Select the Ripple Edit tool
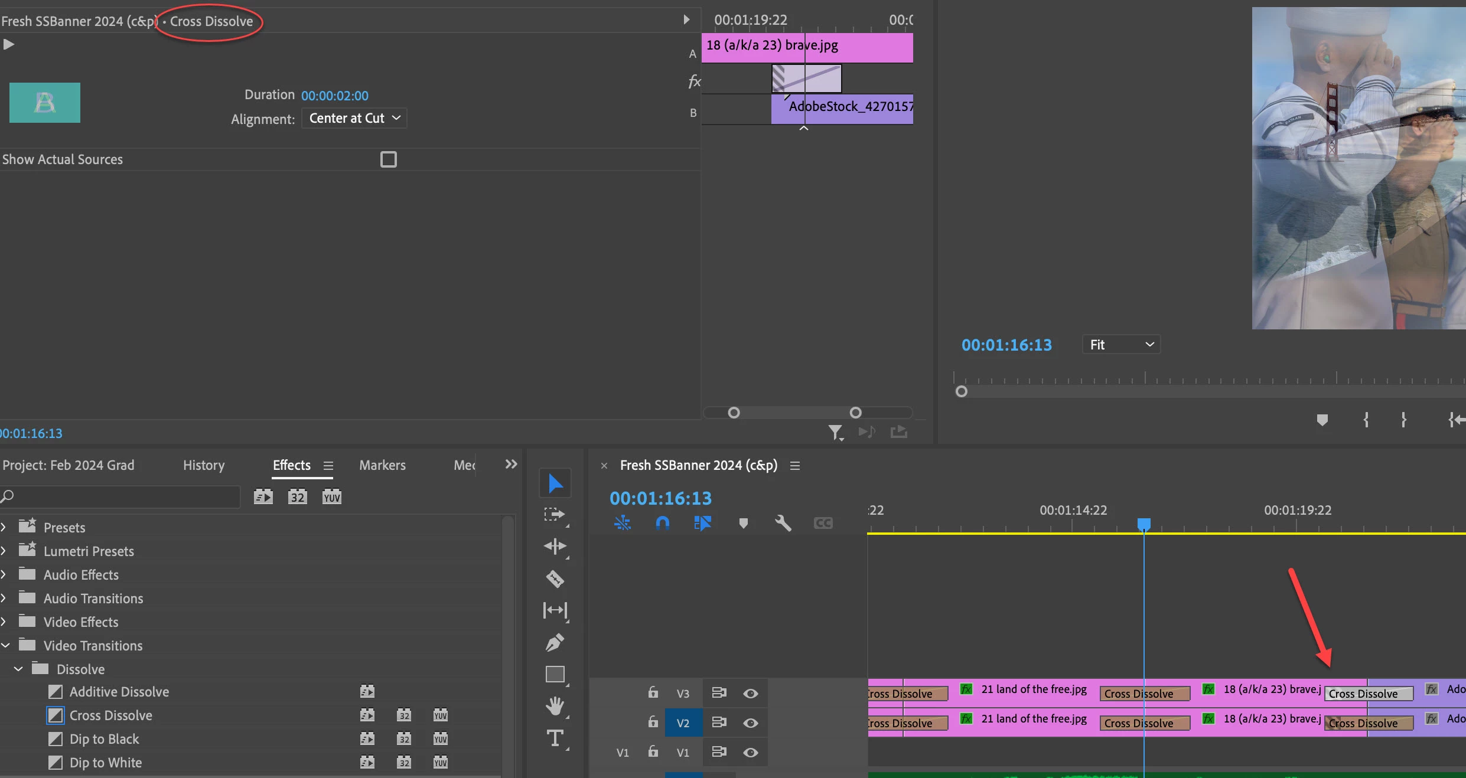The image size is (1466, 778). pos(555,546)
